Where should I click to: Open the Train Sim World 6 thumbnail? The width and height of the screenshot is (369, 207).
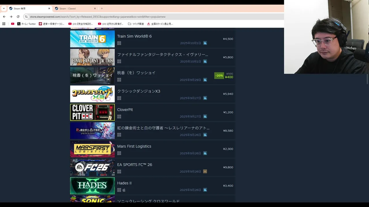[92, 39]
